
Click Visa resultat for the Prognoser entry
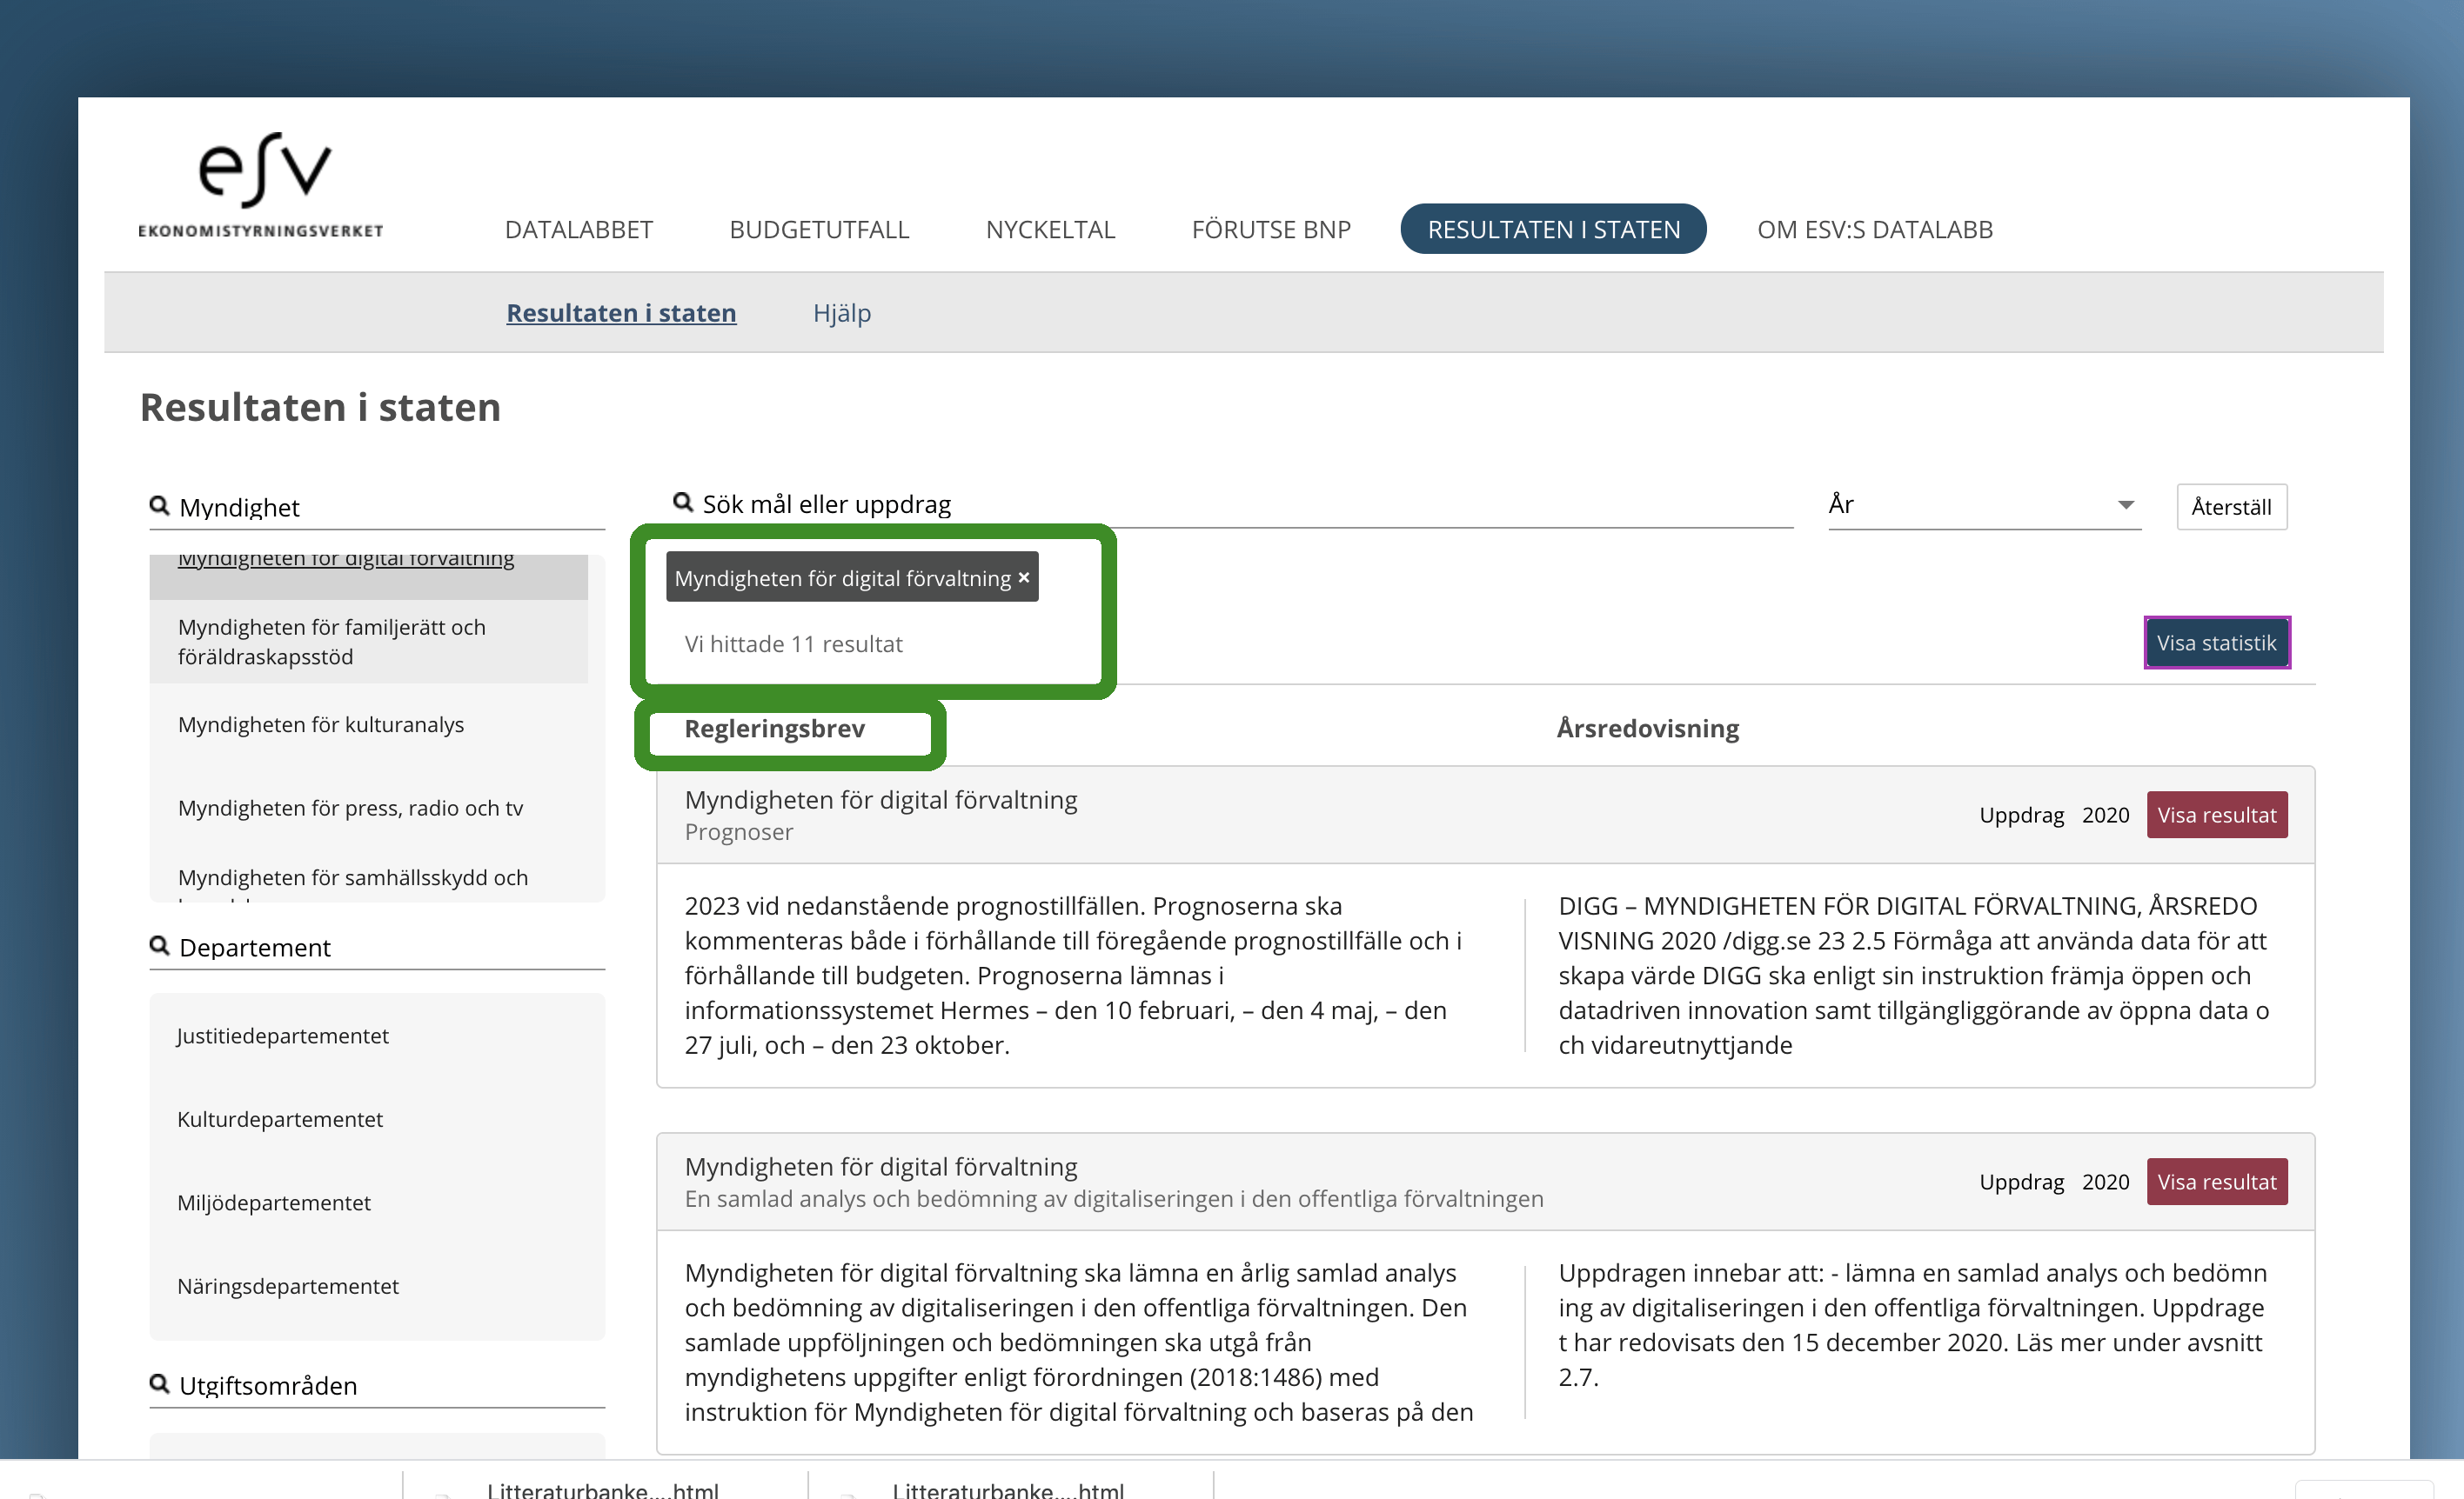click(2216, 815)
